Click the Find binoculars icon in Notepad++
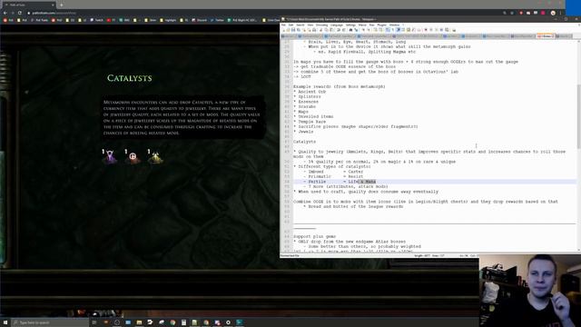Image resolution: width=581 pixels, height=327 pixels. 350,30
